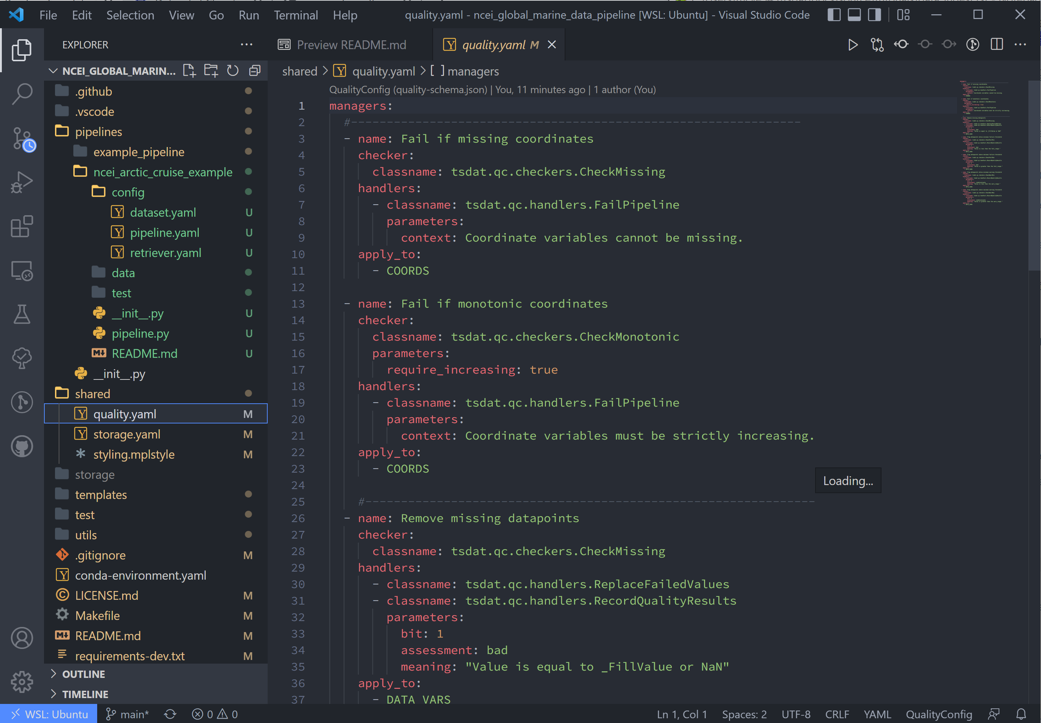The height and width of the screenshot is (723, 1041).
Task: Open the Search view in activity bar
Action: (x=21, y=94)
